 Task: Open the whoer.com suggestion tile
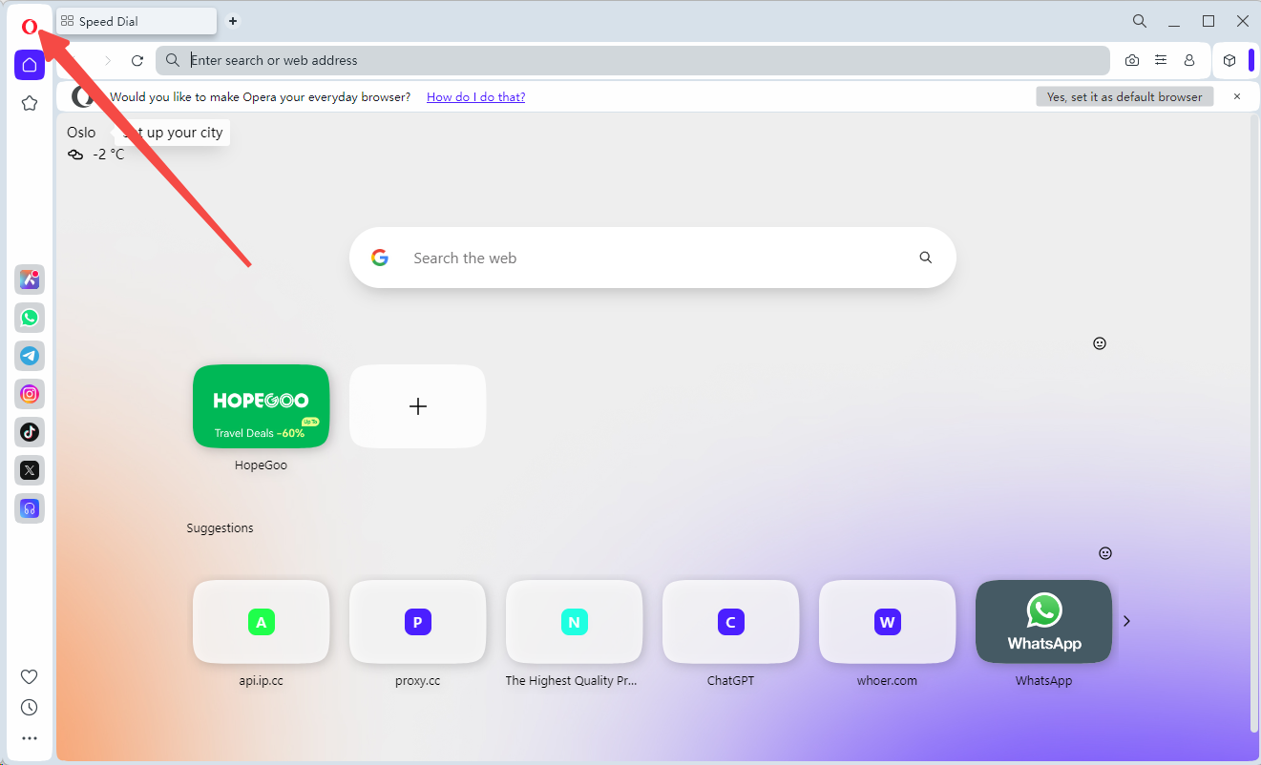887,622
